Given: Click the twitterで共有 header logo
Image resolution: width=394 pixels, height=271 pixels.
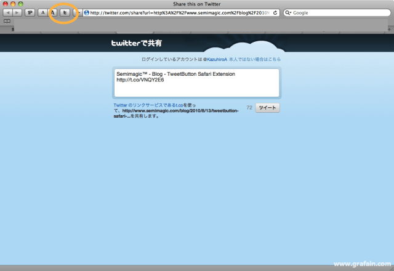Looking at the screenshot, I should pos(137,43).
